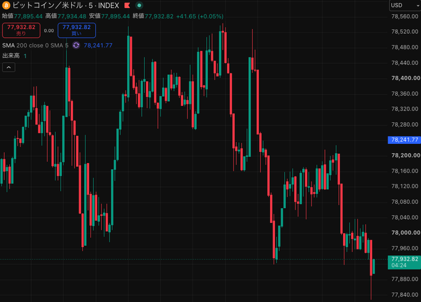421x302 pixels.
Task: Collapse the indicator legend with chevron button
Action: coord(9,67)
